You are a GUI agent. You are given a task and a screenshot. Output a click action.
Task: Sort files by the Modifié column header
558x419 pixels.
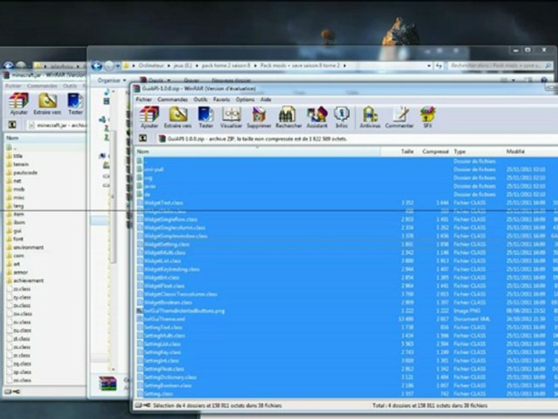[x=516, y=151]
